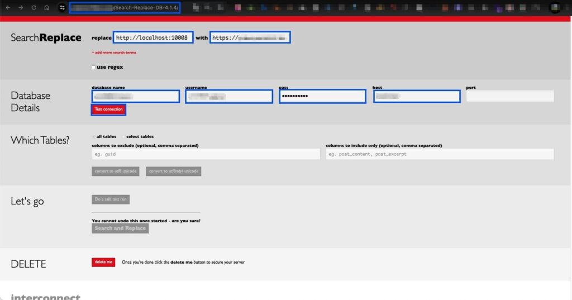Click the replace field containing http://localhost:10008
Viewport: 572px width, 300px height.
pos(153,37)
